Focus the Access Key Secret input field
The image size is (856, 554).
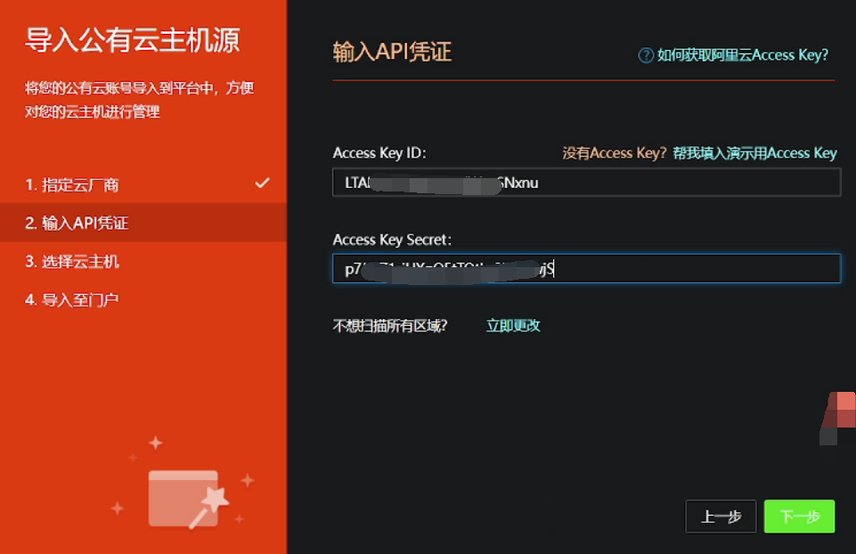586,269
